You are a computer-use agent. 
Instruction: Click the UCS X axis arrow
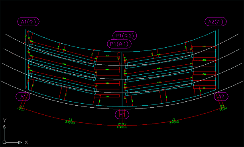point(20,142)
